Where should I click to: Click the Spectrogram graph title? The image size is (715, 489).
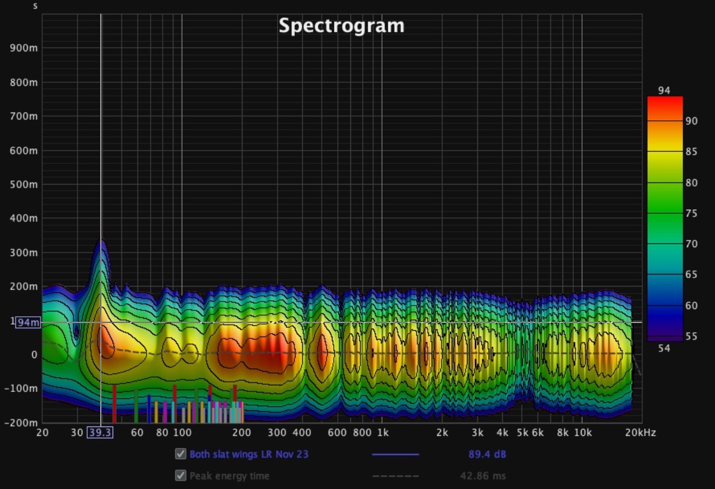click(x=341, y=26)
